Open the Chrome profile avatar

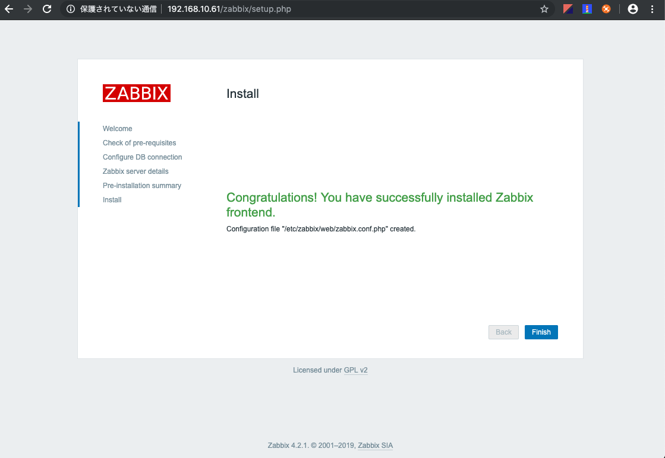[632, 9]
